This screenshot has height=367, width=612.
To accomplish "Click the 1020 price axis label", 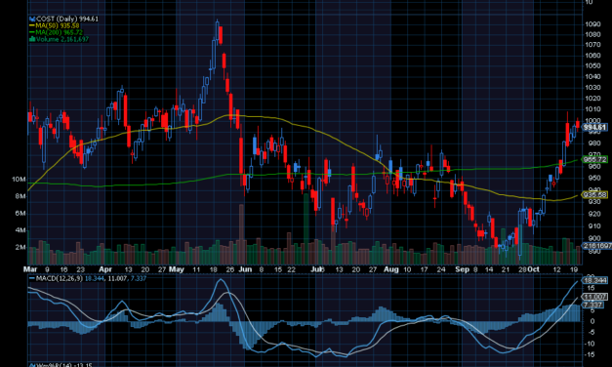I will pyautogui.click(x=592, y=99).
